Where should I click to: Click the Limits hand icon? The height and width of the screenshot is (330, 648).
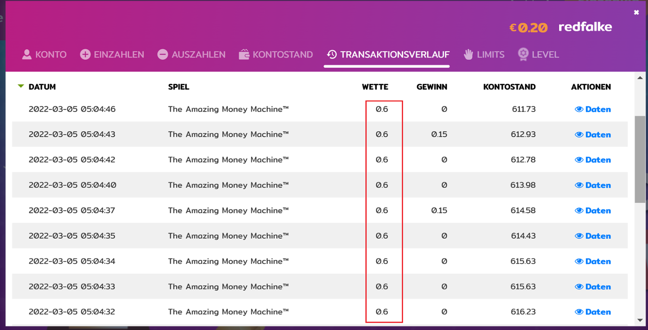pyautogui.click(x=468, y=54)
